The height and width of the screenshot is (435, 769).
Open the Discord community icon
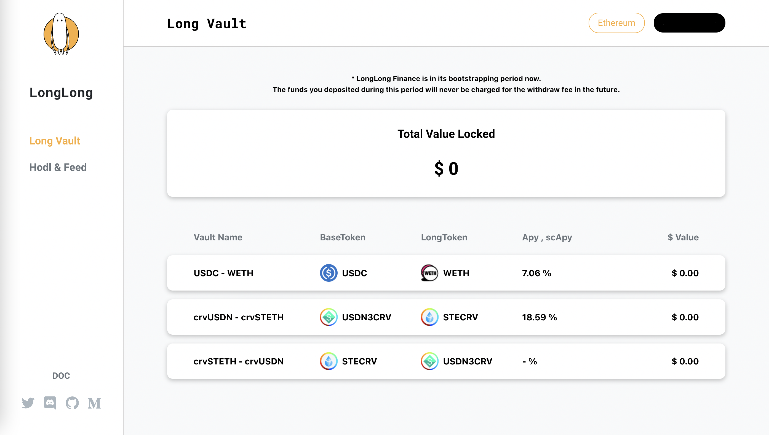coord(50,403)
